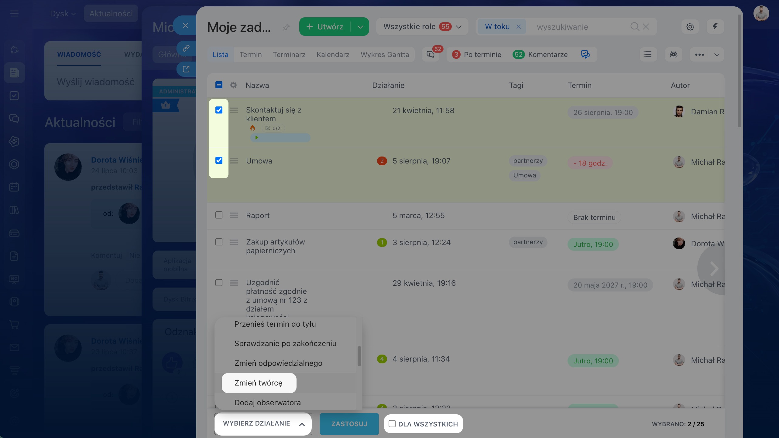
Task: Open column settings gear in header
Action: [233, 85]
